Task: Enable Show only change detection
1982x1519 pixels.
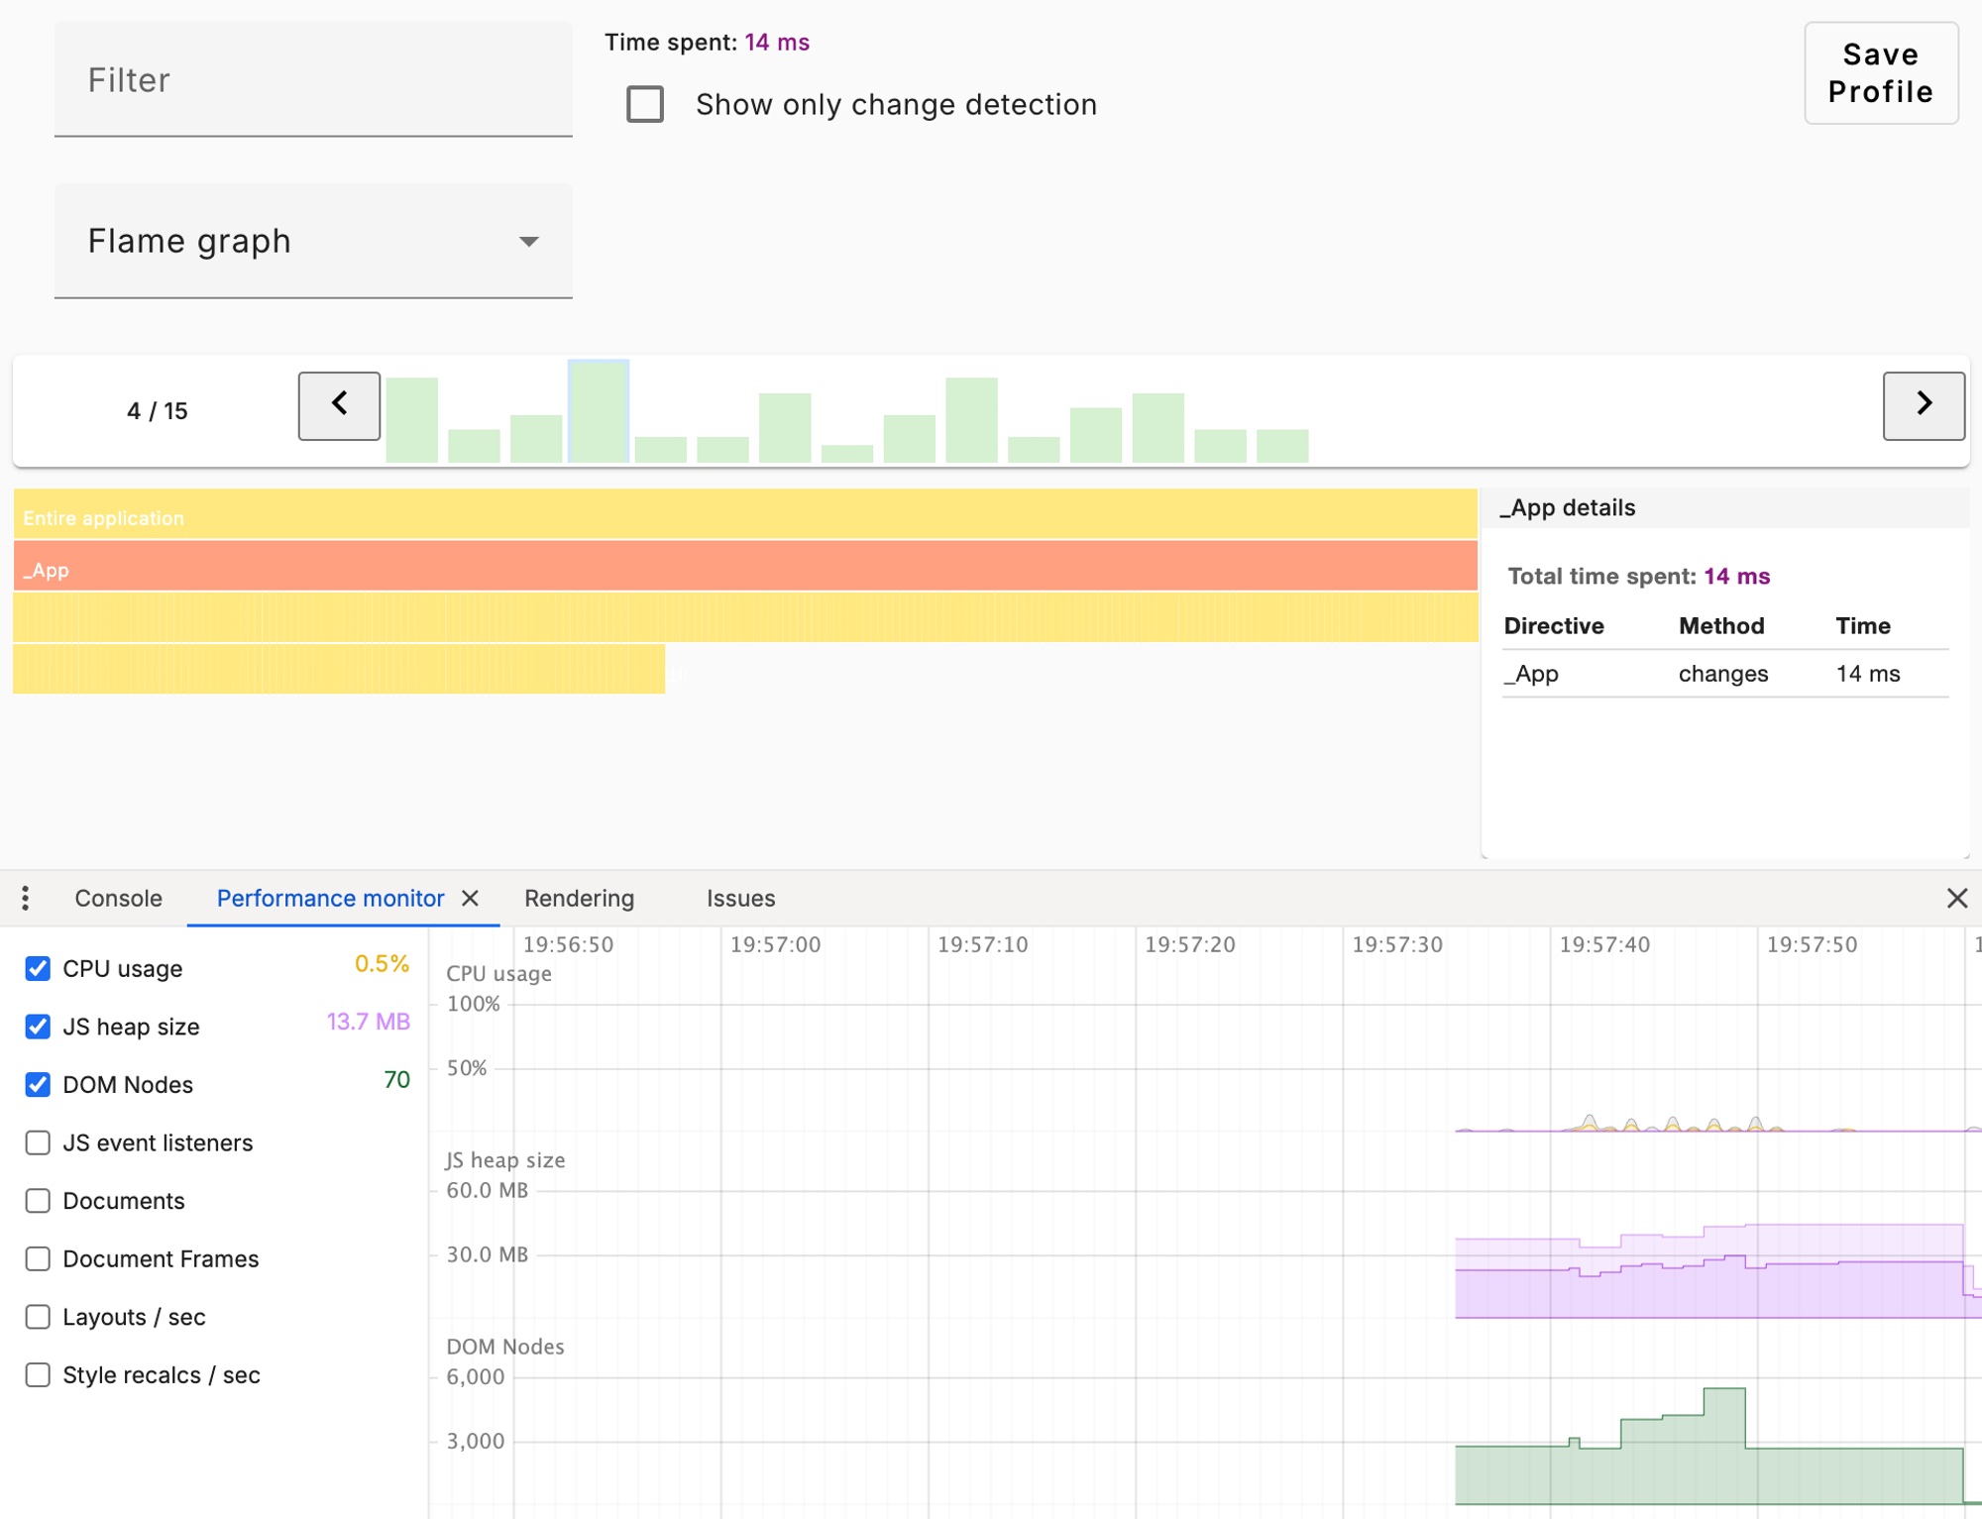Action: [x=644, y=104]
